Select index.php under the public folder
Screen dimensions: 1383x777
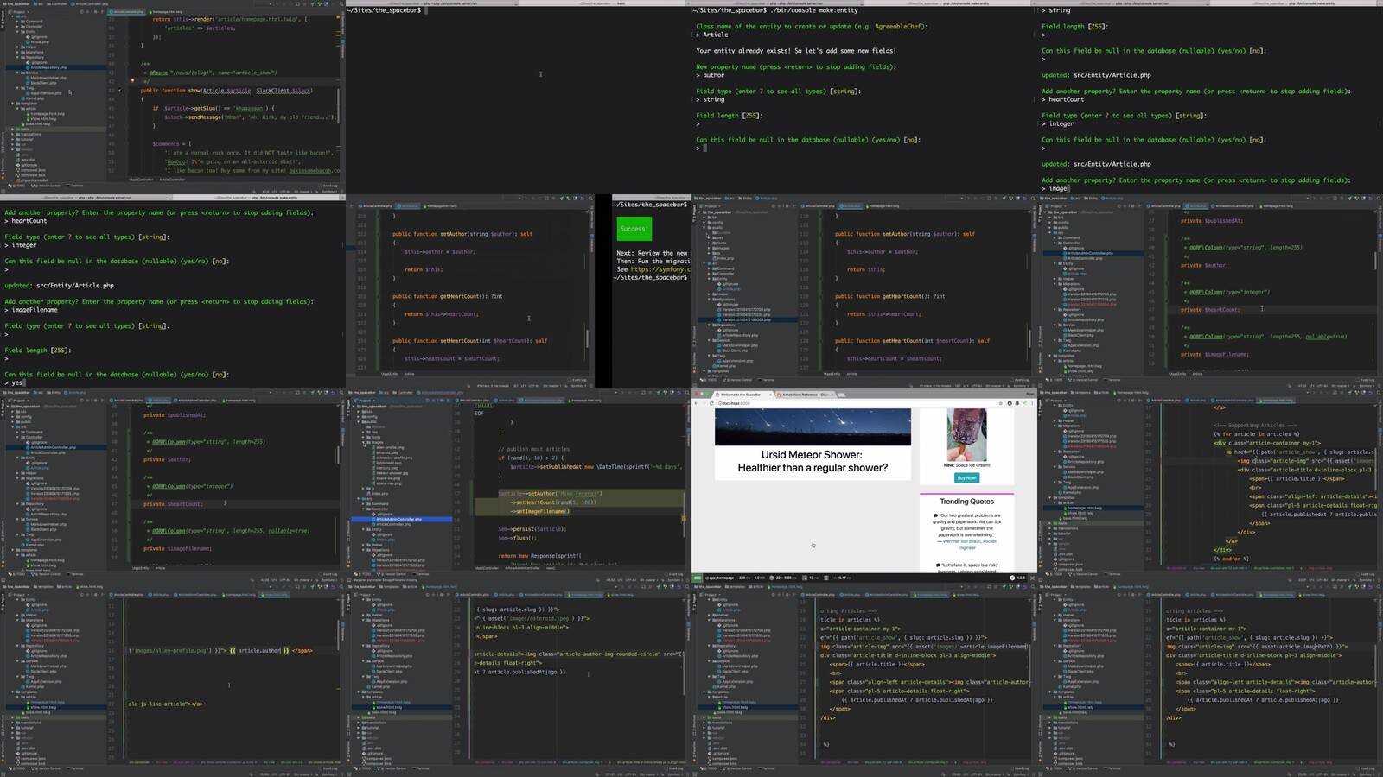coord(379,494)
